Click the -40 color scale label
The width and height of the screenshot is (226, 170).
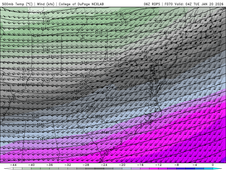pos(31,165)
